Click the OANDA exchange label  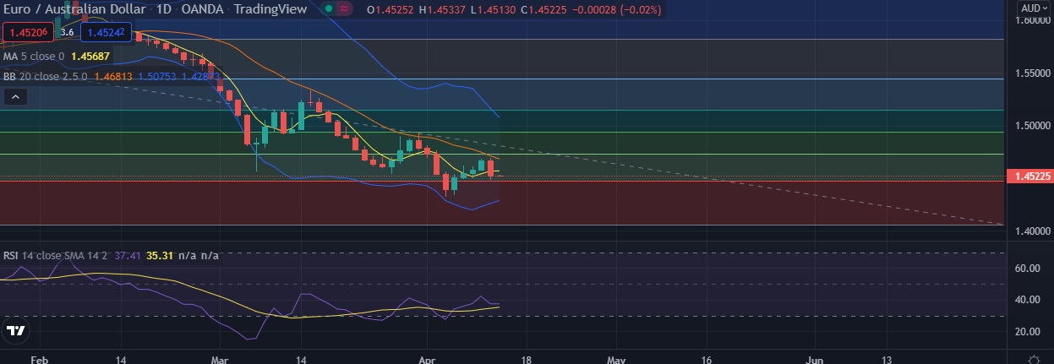point(203,10)
